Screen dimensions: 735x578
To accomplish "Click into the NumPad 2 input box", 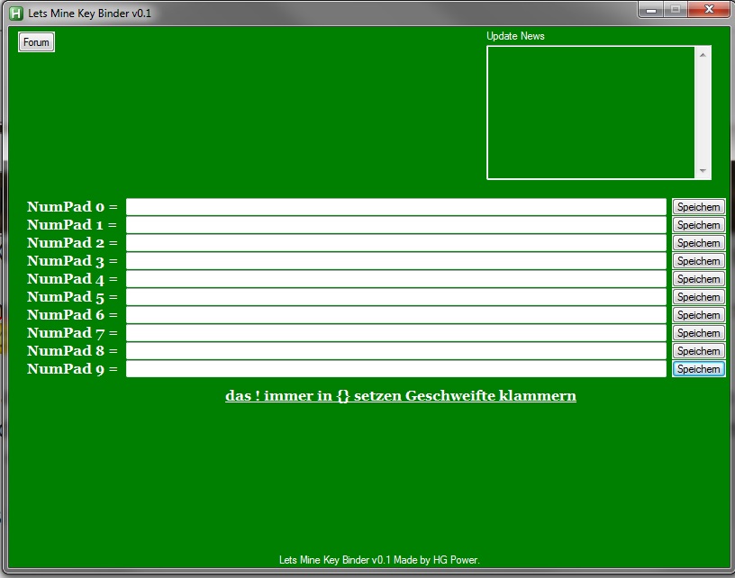I will (x=395, y=243).
